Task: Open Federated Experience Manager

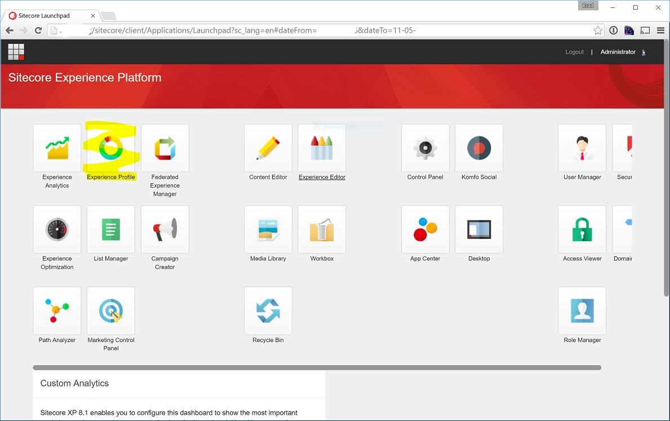Action: (165, 148)
